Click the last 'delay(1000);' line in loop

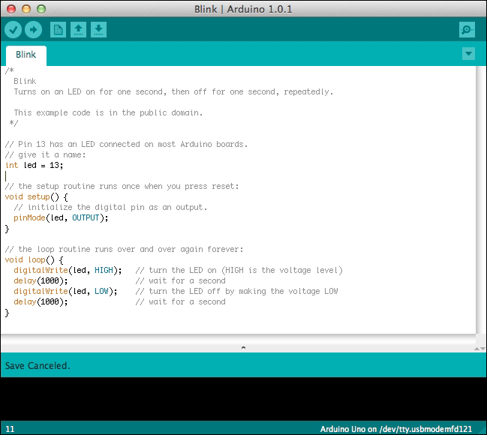[41, 302]
